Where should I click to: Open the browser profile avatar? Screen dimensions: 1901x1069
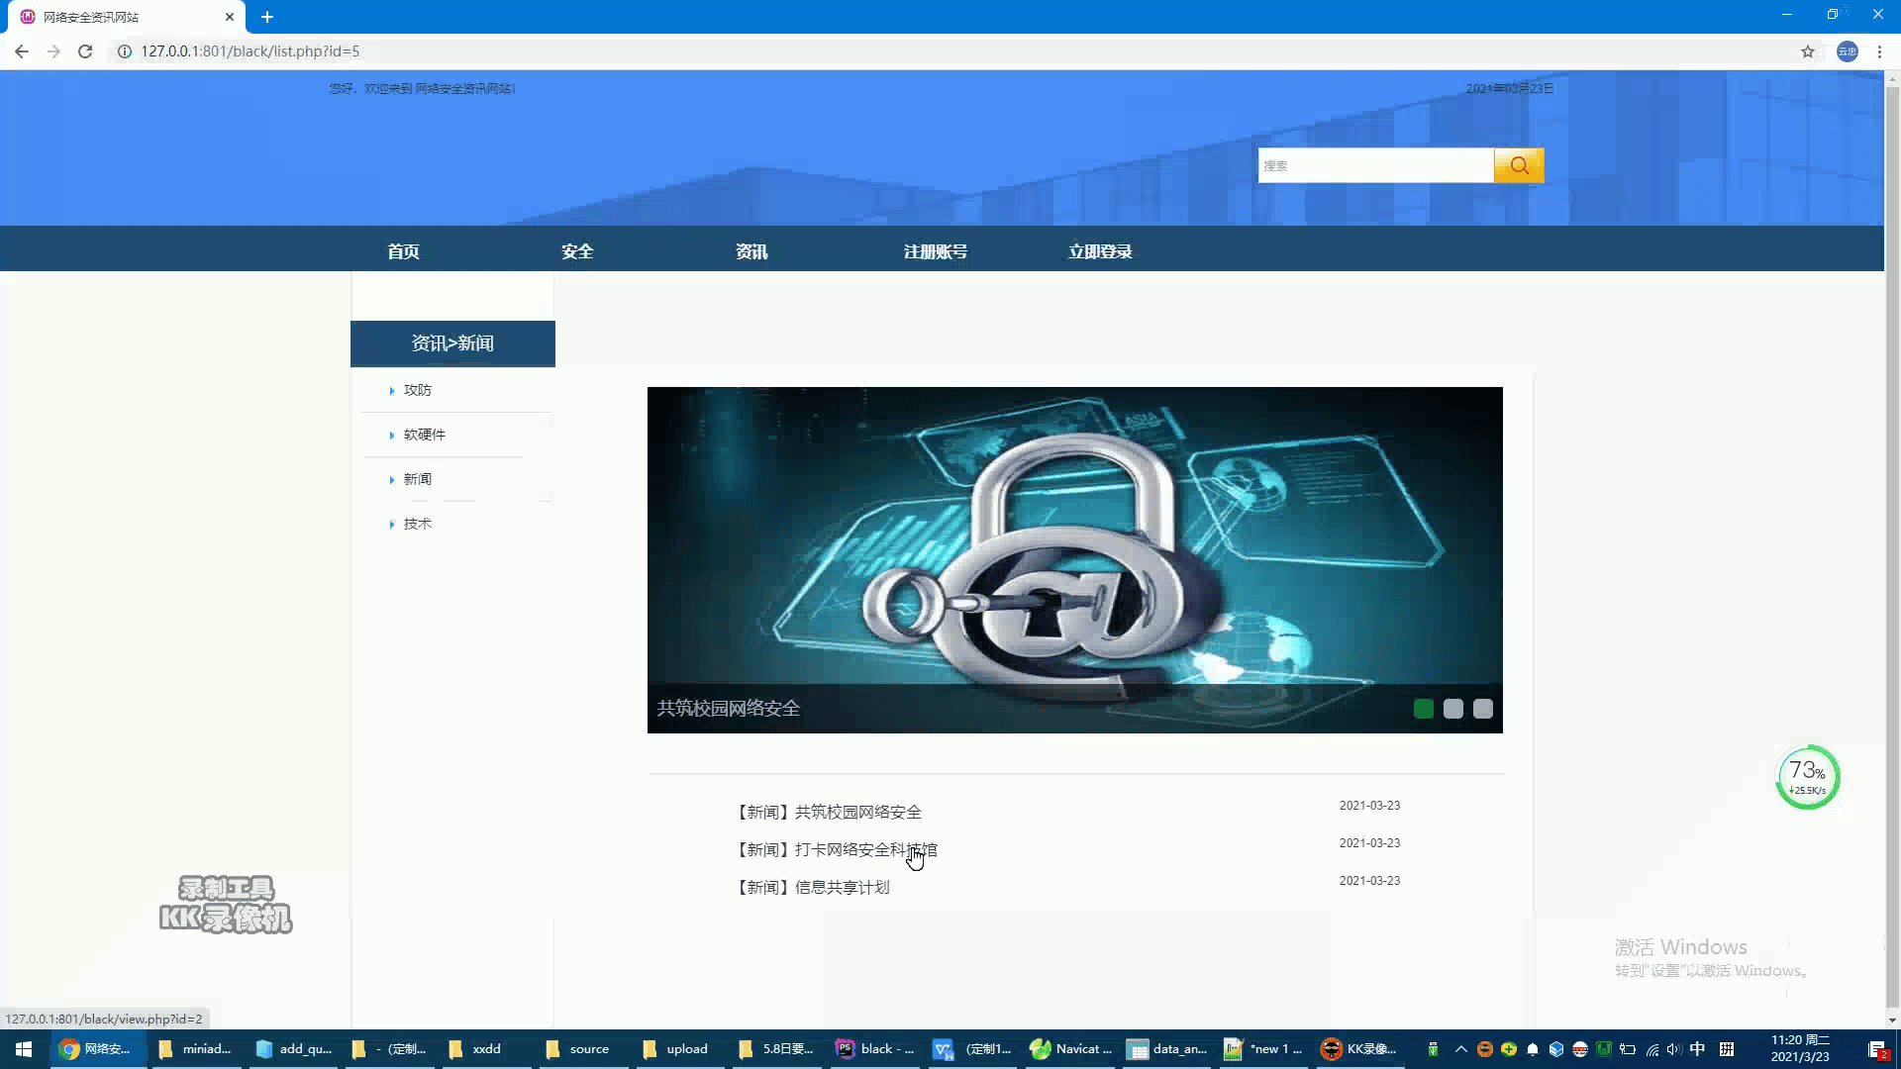click(1848, 51)
